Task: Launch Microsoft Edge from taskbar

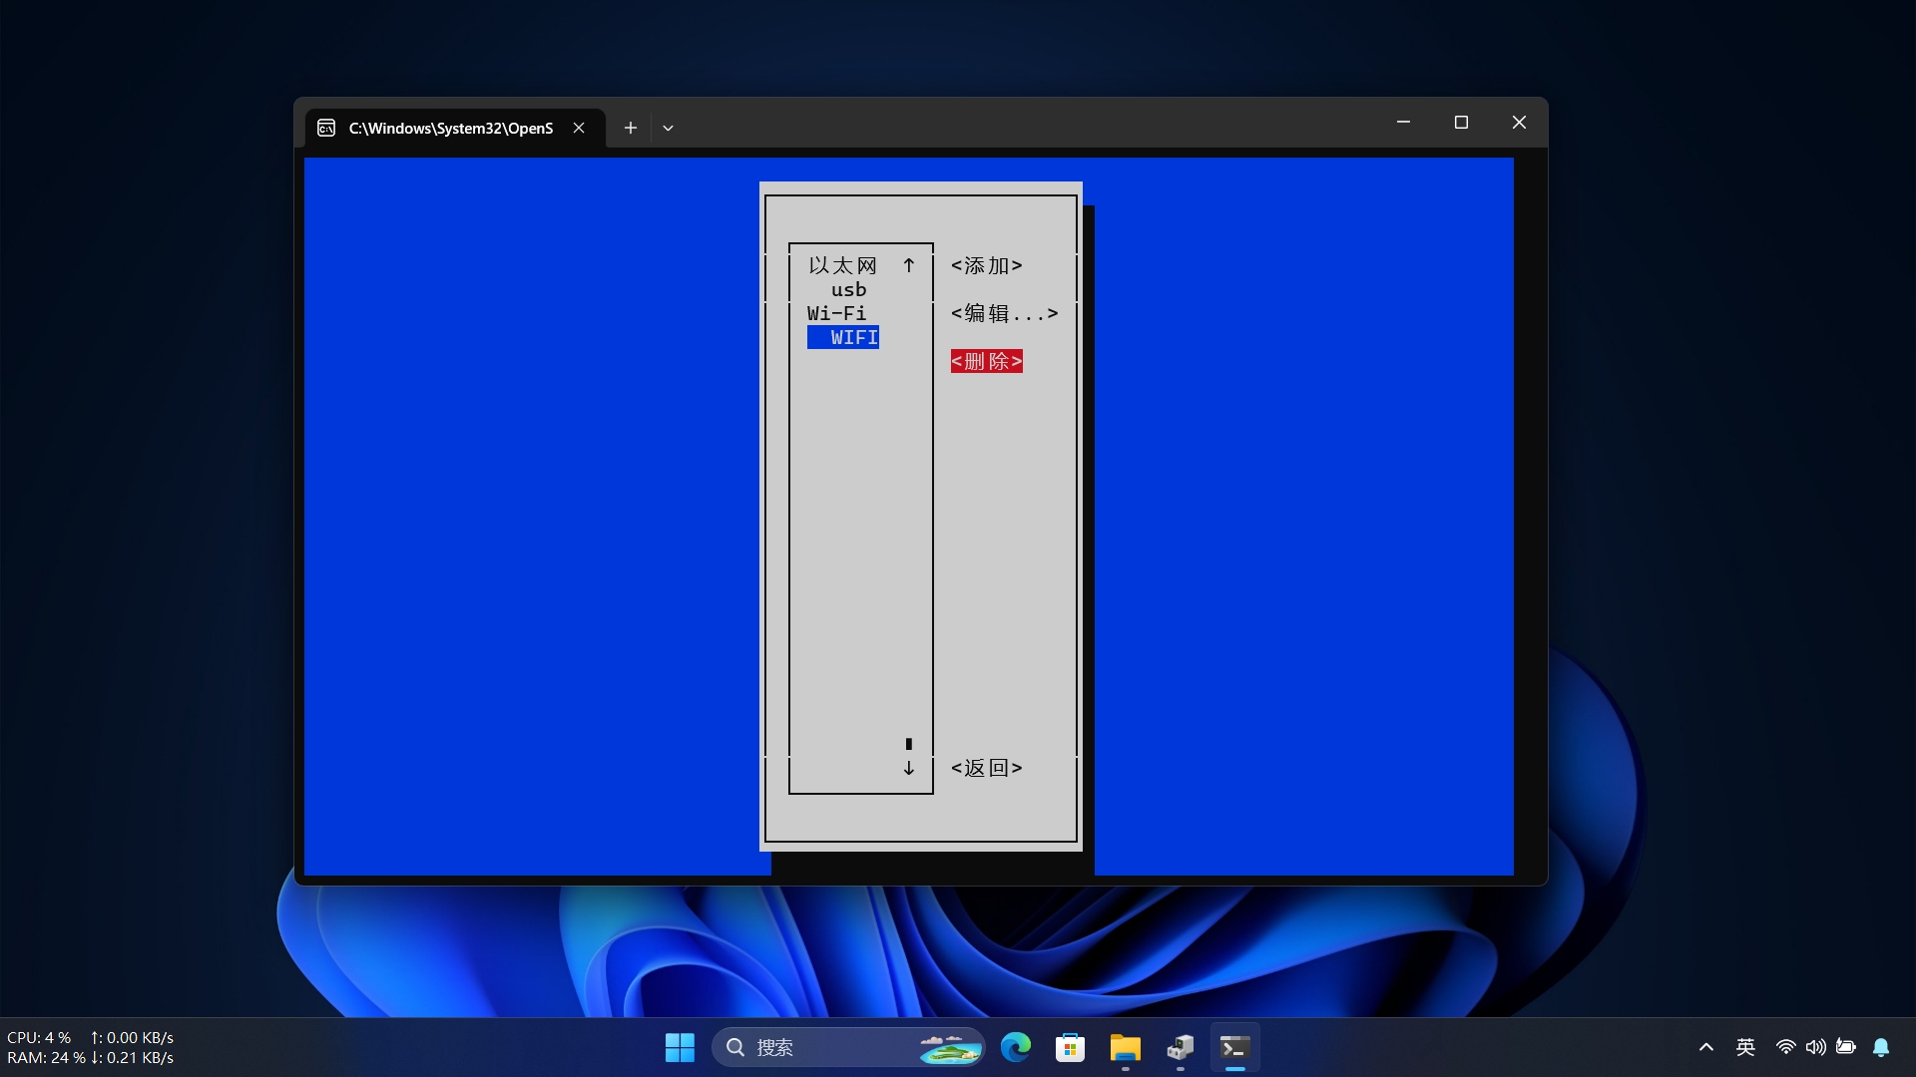Action: 1016,1047
